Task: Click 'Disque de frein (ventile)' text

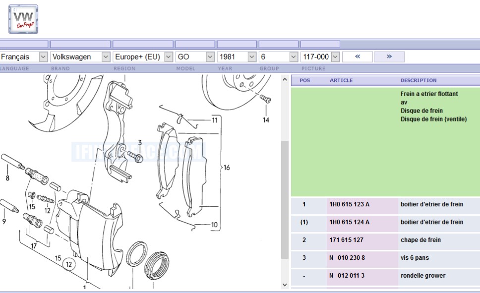Action: [x=433, y=119]
